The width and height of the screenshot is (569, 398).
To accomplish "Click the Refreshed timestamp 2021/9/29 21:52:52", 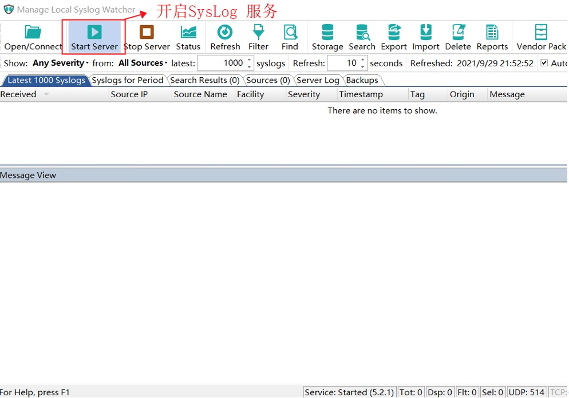I will click(x=495, y=63).
